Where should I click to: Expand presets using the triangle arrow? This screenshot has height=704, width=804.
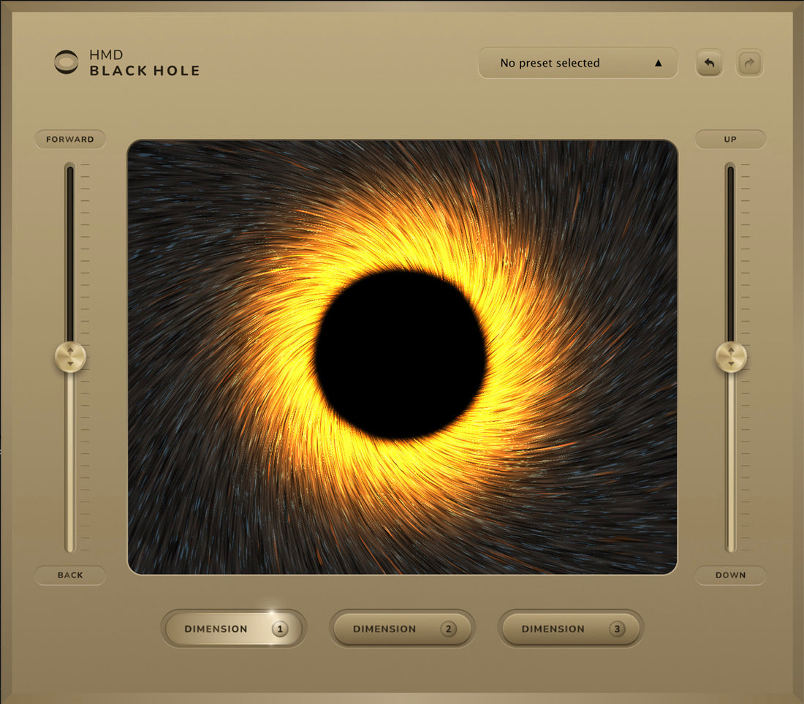click(658, 63)
